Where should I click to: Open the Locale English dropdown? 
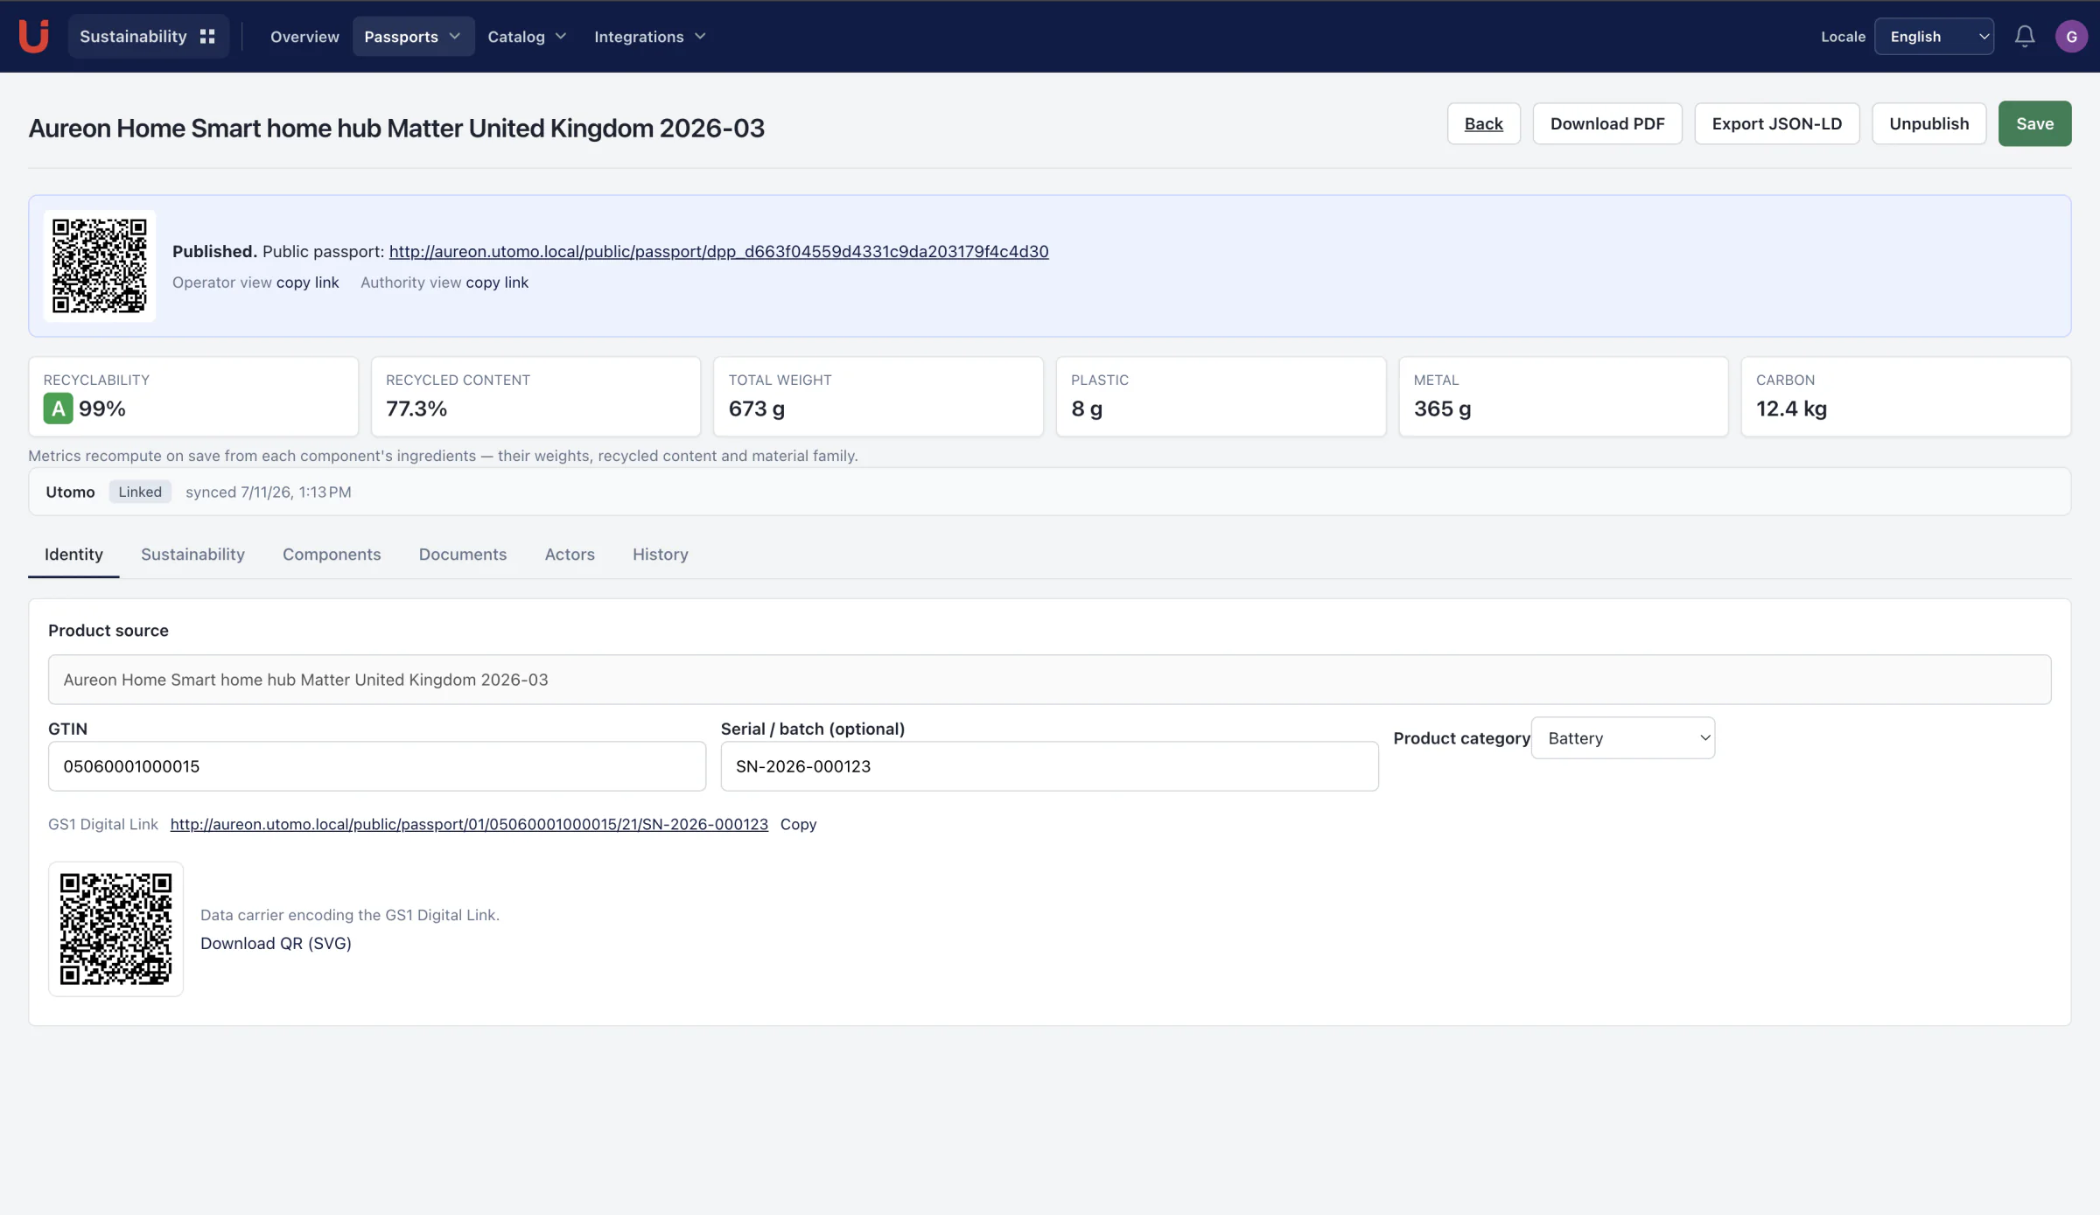coord(1934,36)
